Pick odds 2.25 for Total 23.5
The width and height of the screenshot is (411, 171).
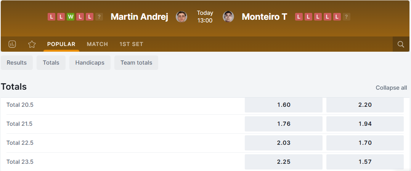coord(284,162)
